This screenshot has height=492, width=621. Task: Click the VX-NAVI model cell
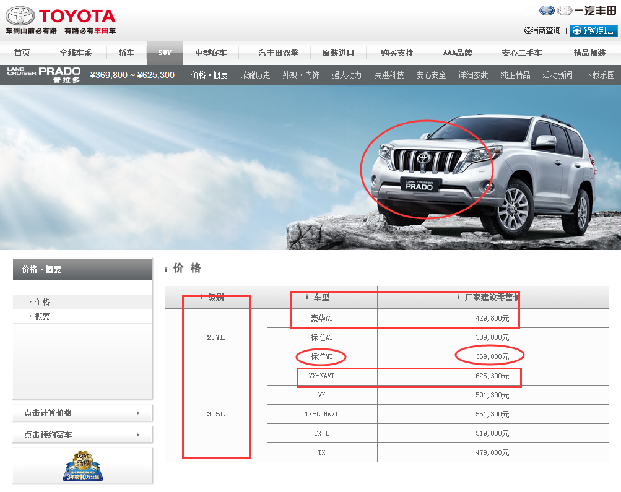point(321,376)
